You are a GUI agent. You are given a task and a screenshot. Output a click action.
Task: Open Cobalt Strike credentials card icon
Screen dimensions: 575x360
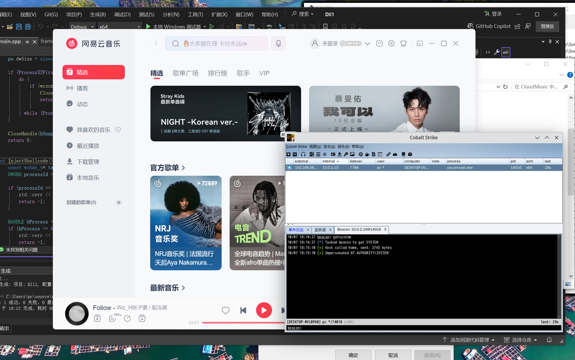pyautogui.click(x=333, y=154)
